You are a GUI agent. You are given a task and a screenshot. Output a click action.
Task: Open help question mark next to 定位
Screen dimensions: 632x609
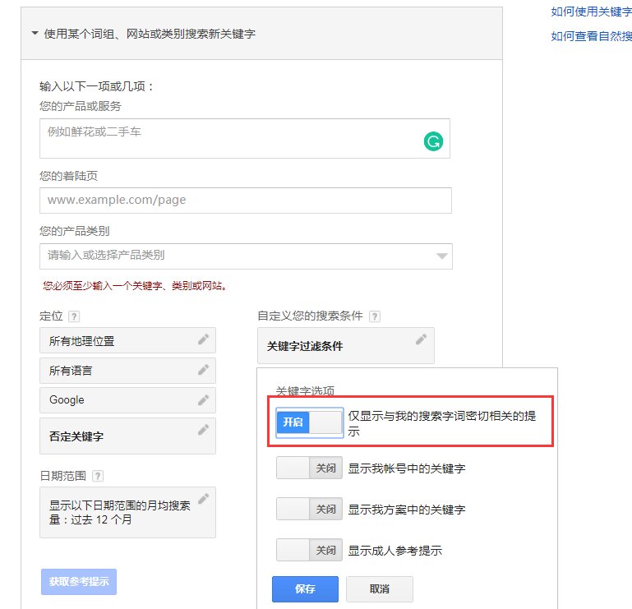74,316
